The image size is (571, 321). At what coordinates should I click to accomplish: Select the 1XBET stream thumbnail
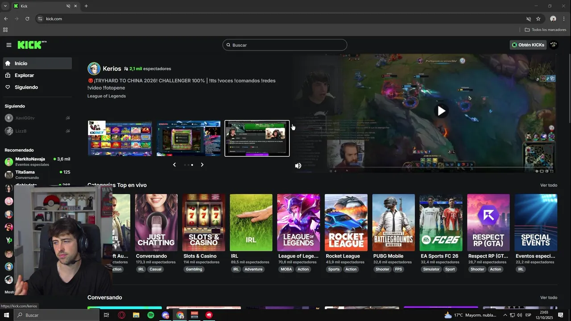[x=120, y=138]
